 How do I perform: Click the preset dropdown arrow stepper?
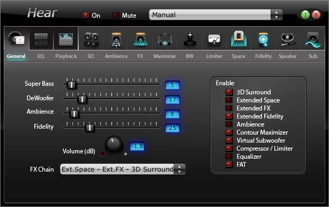point(276,14)
